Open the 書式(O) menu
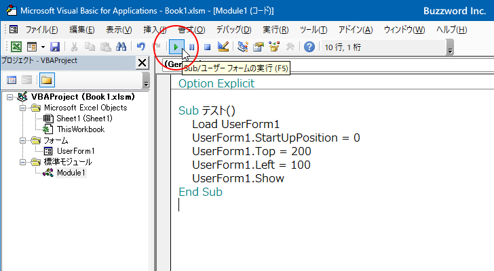494x271 pixels. (191, 30)
